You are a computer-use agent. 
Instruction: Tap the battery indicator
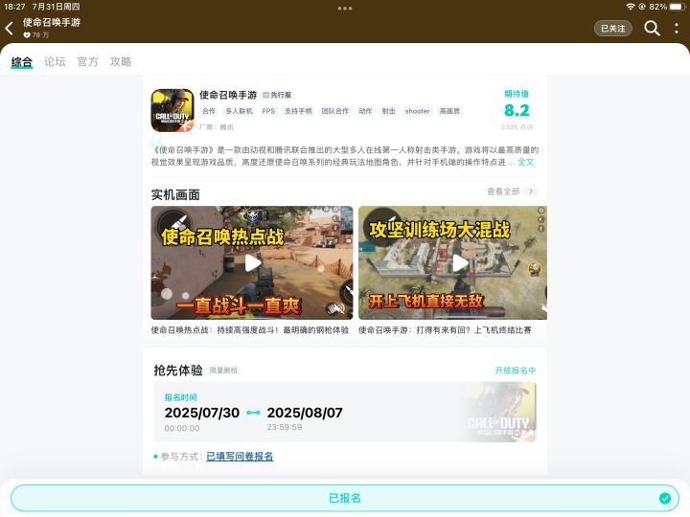[677, 7]
